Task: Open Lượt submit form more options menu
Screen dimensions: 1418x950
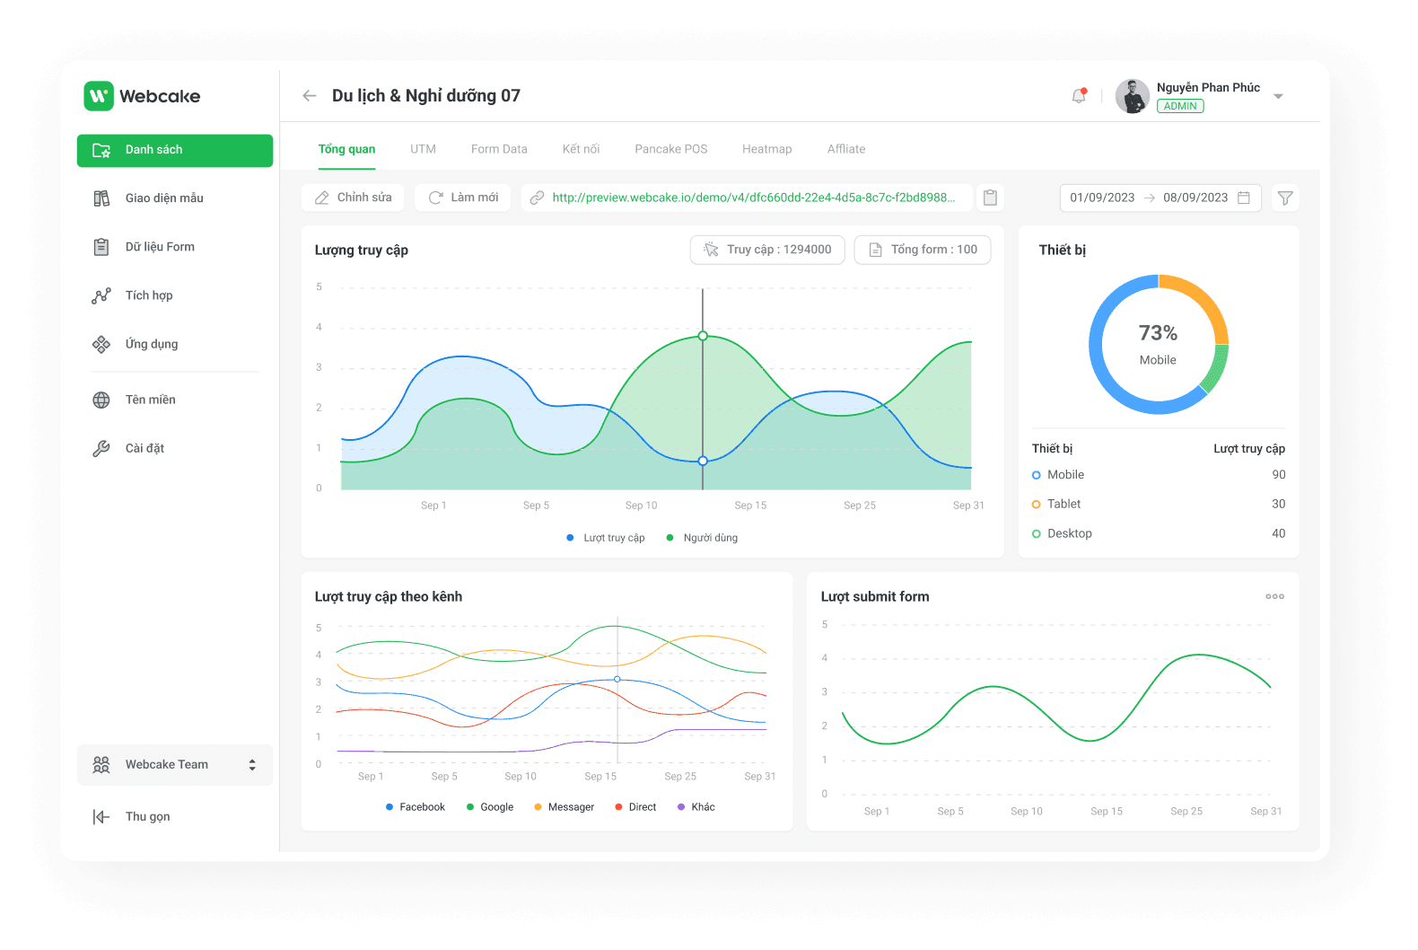Action: point(1274,596)
